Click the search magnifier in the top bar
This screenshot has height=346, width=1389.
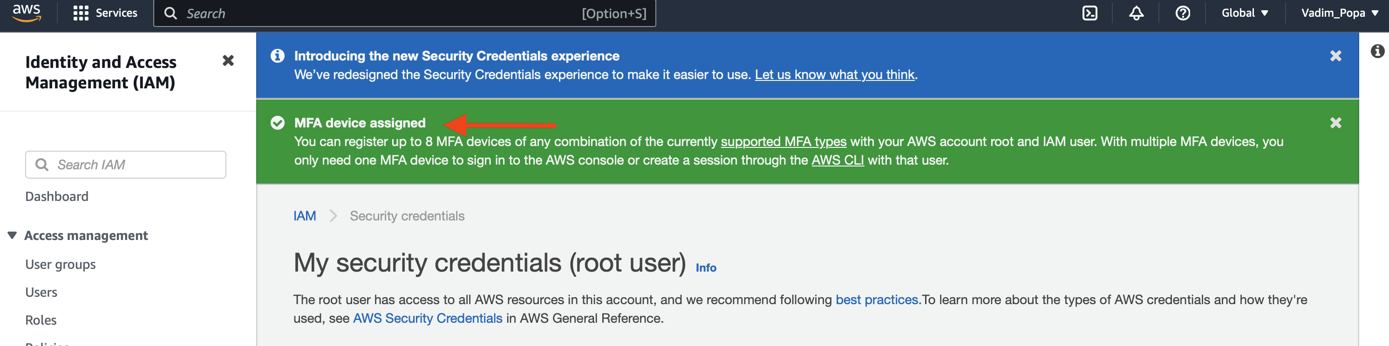[171, 13]
